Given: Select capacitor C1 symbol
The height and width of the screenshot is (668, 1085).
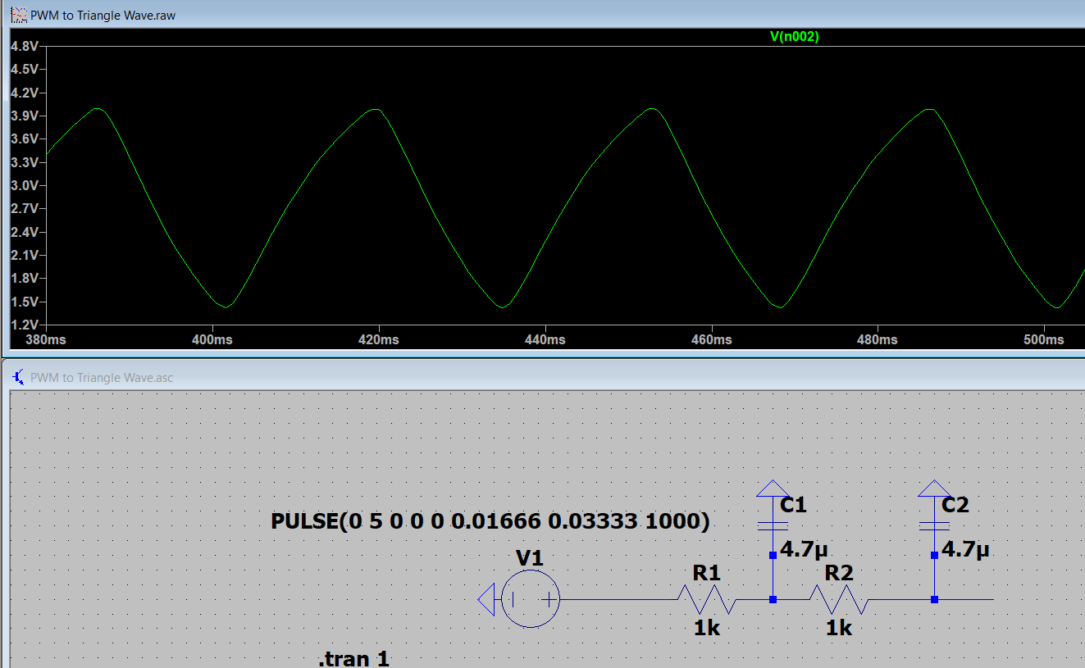Looking at the screenshot, I should pyautogui.click(x=773, y=526).
